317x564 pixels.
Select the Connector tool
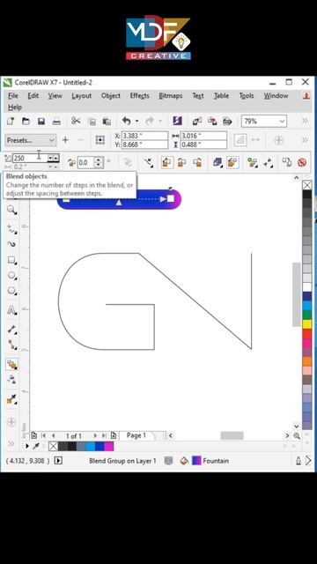click(x=11, y=345)
